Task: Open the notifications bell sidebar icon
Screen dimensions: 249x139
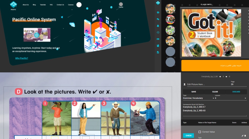Action: (x=158, y=26)
